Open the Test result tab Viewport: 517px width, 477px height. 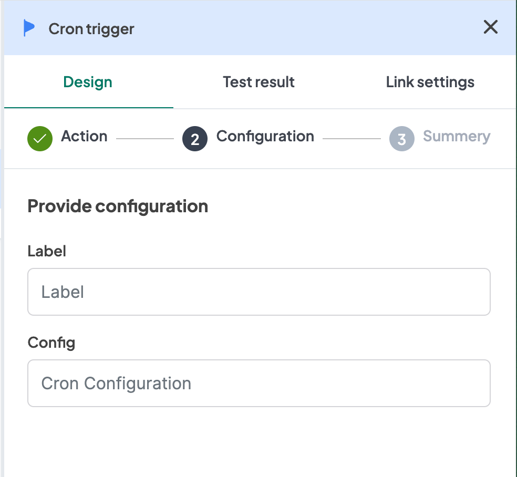point(258,82)
